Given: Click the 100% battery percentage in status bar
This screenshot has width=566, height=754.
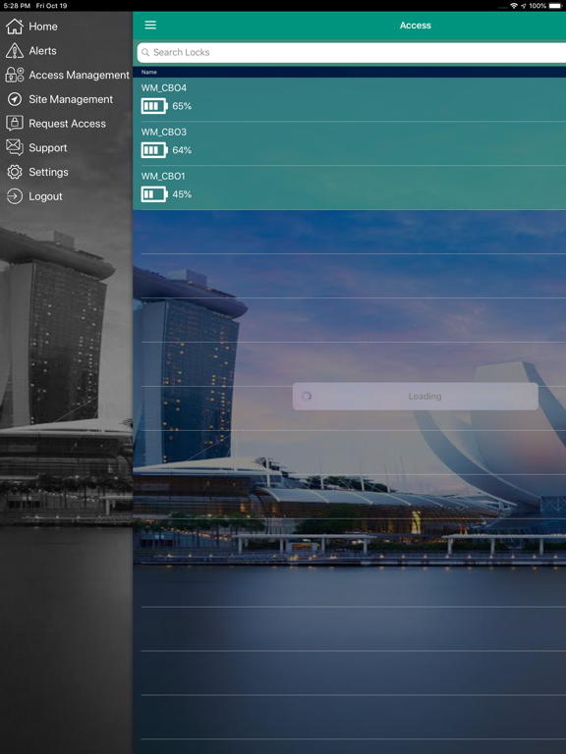Looking at the screenshot, I should pyautogui.click(x=538, y=6).
